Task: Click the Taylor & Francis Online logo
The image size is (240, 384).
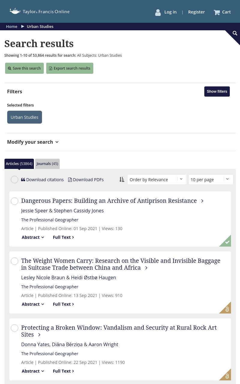Action: pos(40,11)
